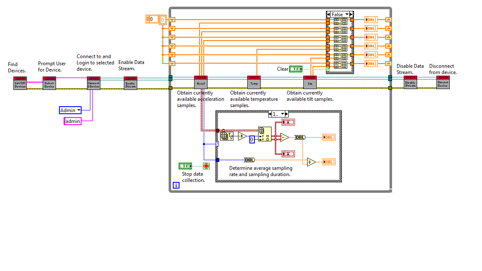
Task: Click the red loop stop condition terminal
Action: tap(206, 166)
